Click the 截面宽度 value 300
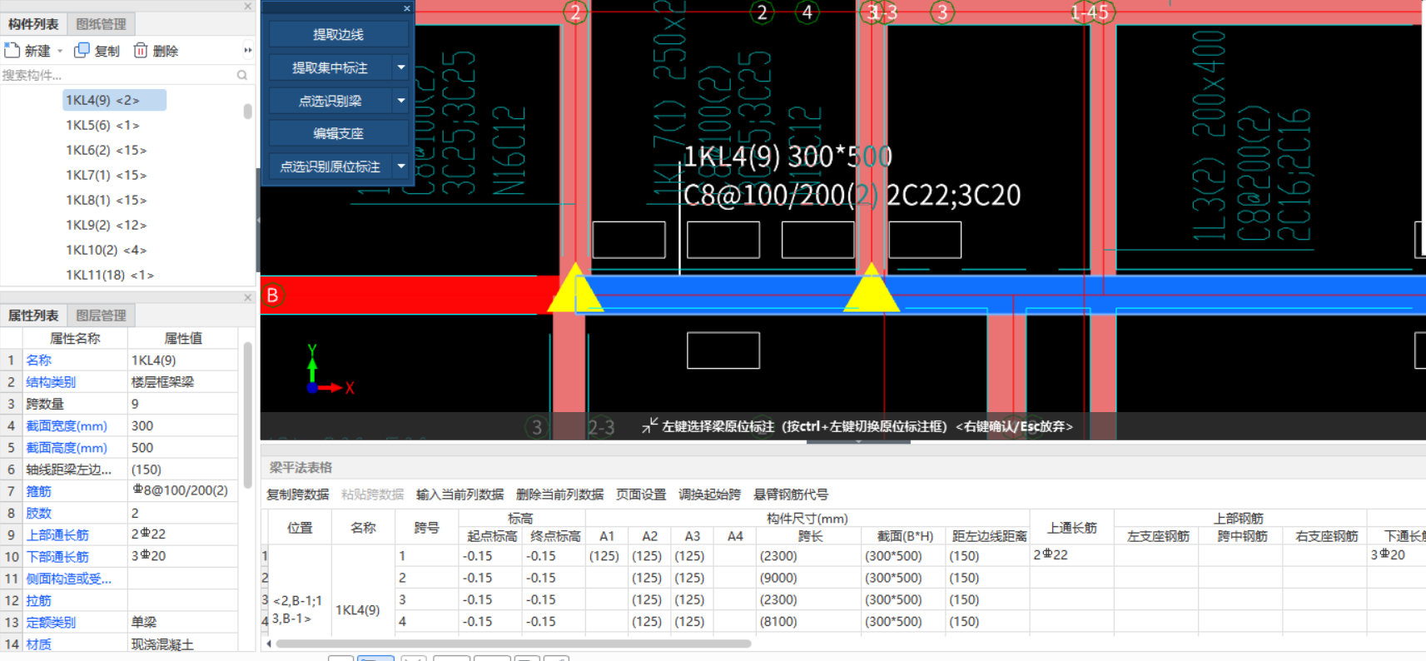 pyautogui.click(x=183, y=425)
